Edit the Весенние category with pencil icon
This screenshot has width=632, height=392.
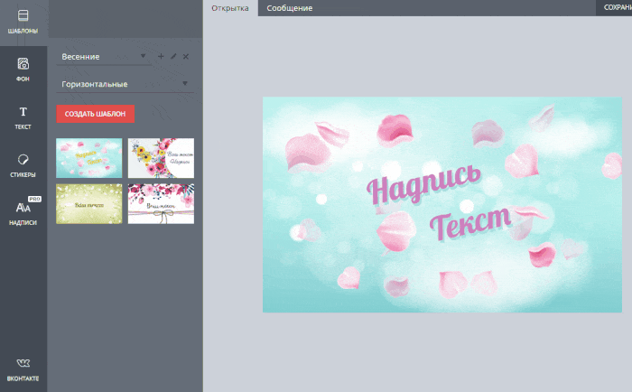(x=173, y=57)
